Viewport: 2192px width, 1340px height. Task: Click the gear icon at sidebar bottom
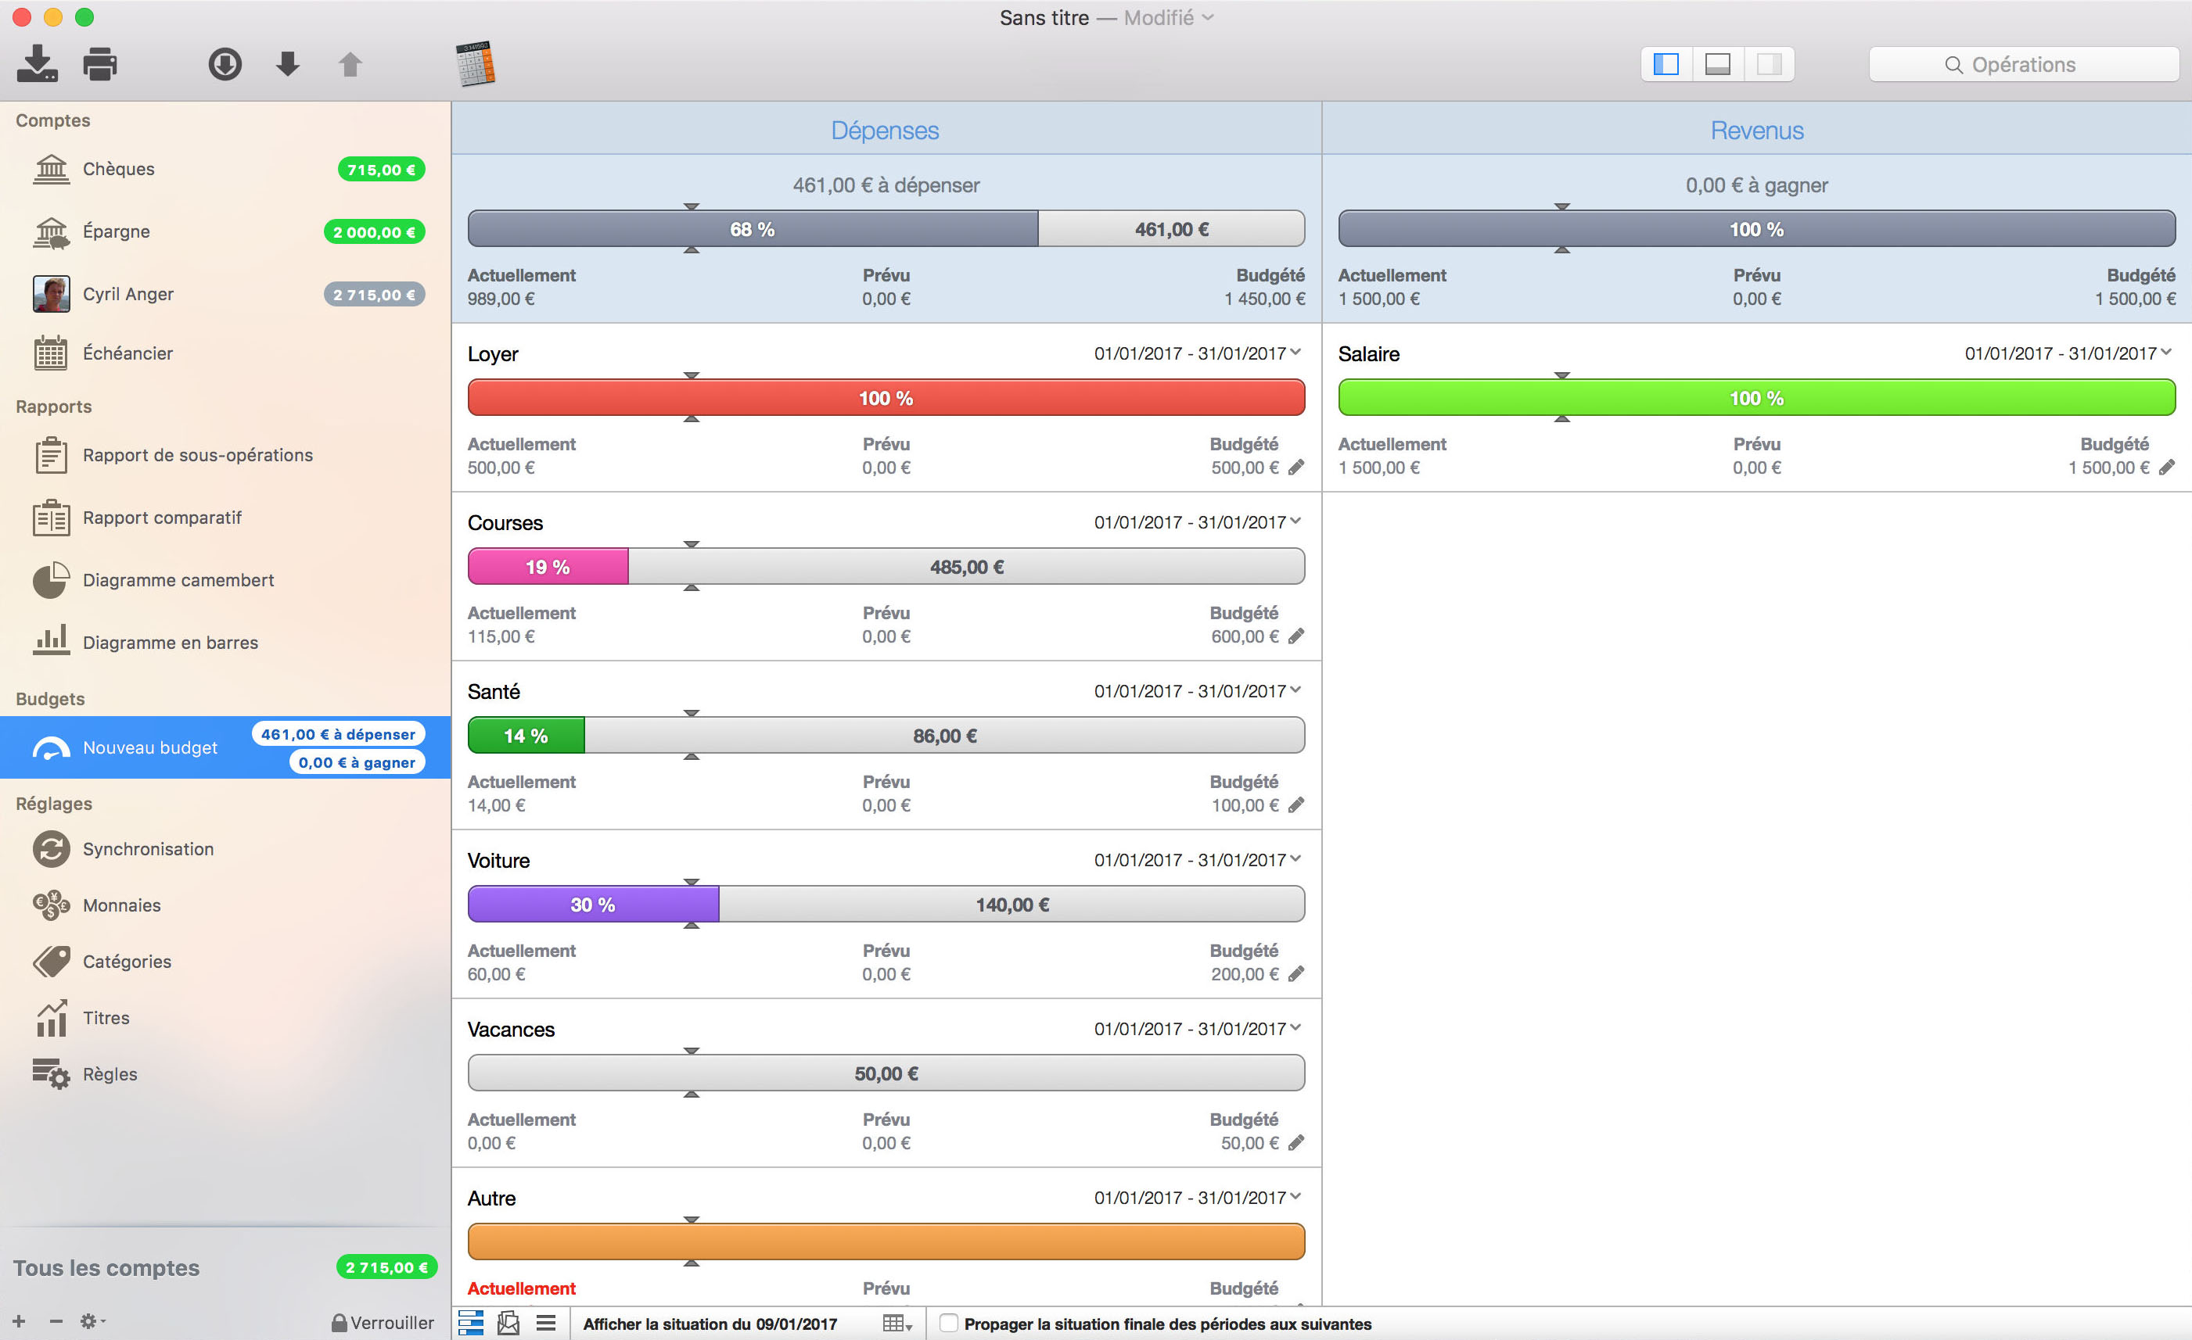[90, 1321]
